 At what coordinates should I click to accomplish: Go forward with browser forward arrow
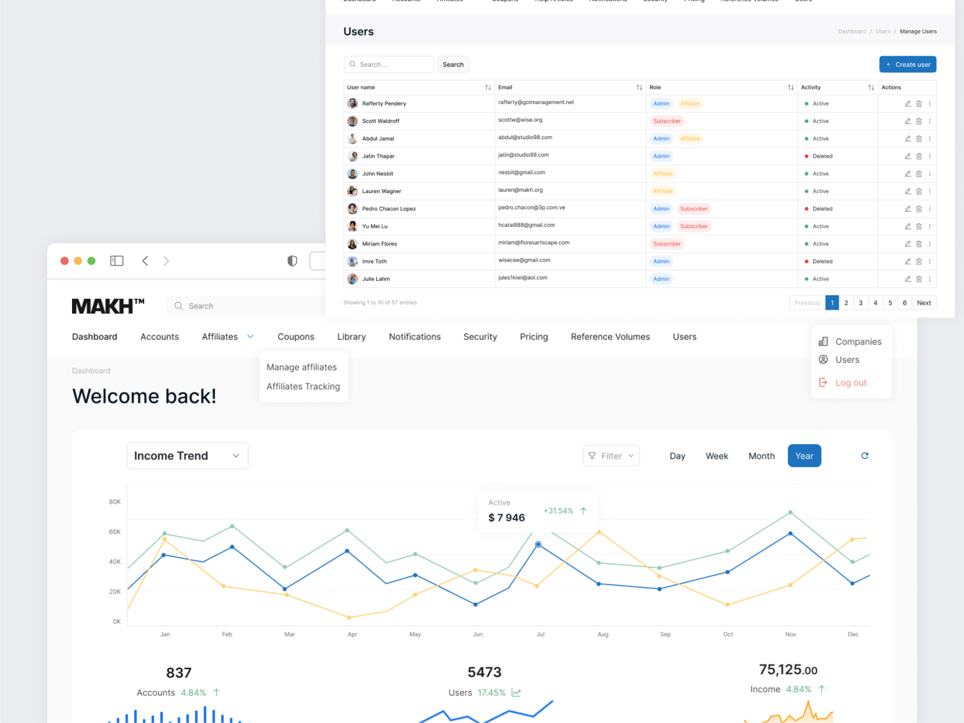point(166,261)
